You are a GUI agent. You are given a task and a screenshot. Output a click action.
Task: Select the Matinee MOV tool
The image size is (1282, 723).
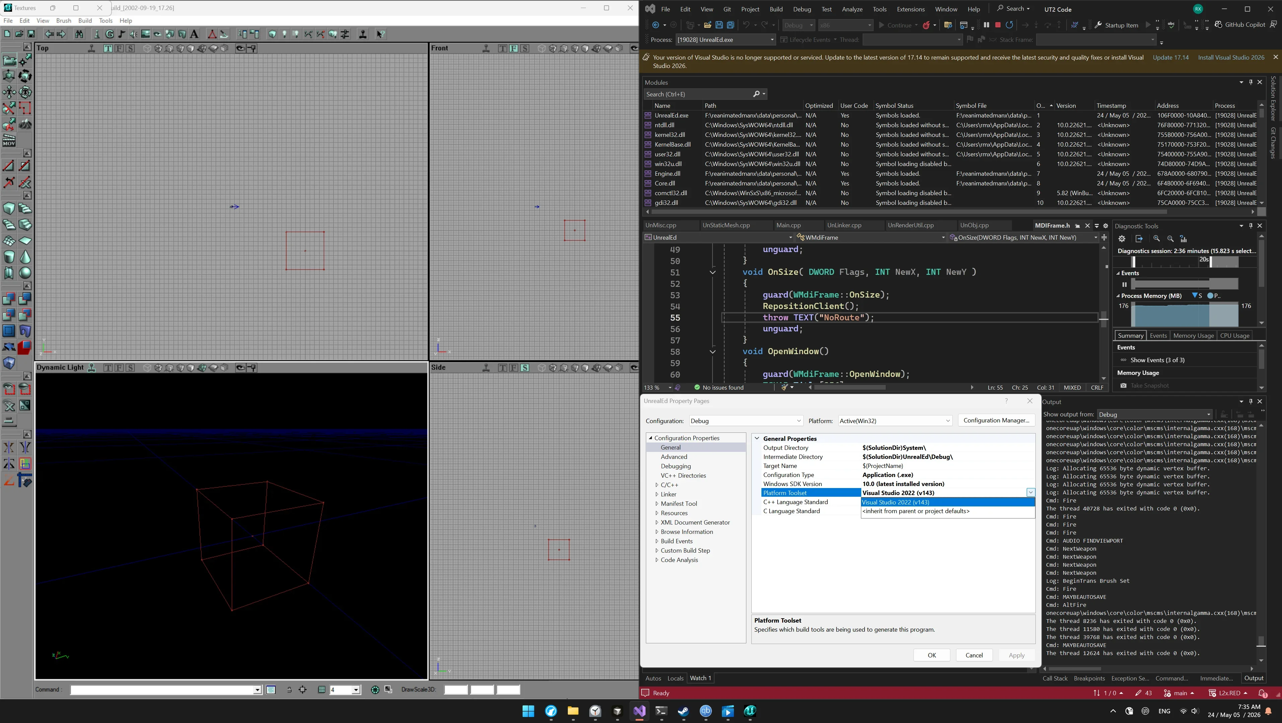(x=9, y=140)
